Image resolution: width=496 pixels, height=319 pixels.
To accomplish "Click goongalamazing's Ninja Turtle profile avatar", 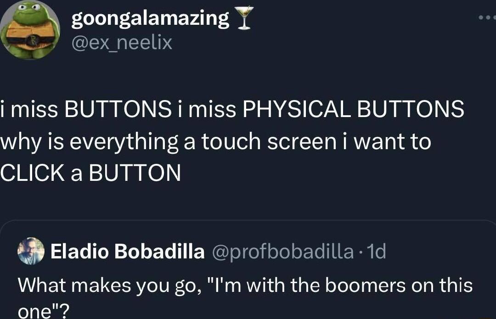I will (30, 30).
